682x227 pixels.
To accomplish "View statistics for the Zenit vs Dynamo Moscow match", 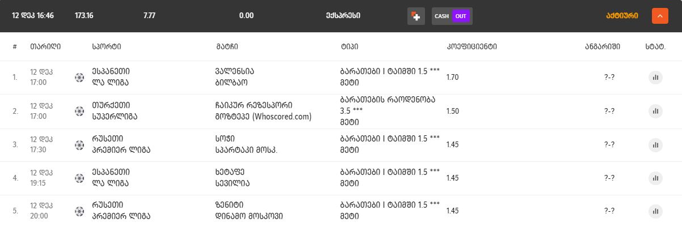I will (x=655, y=211).
